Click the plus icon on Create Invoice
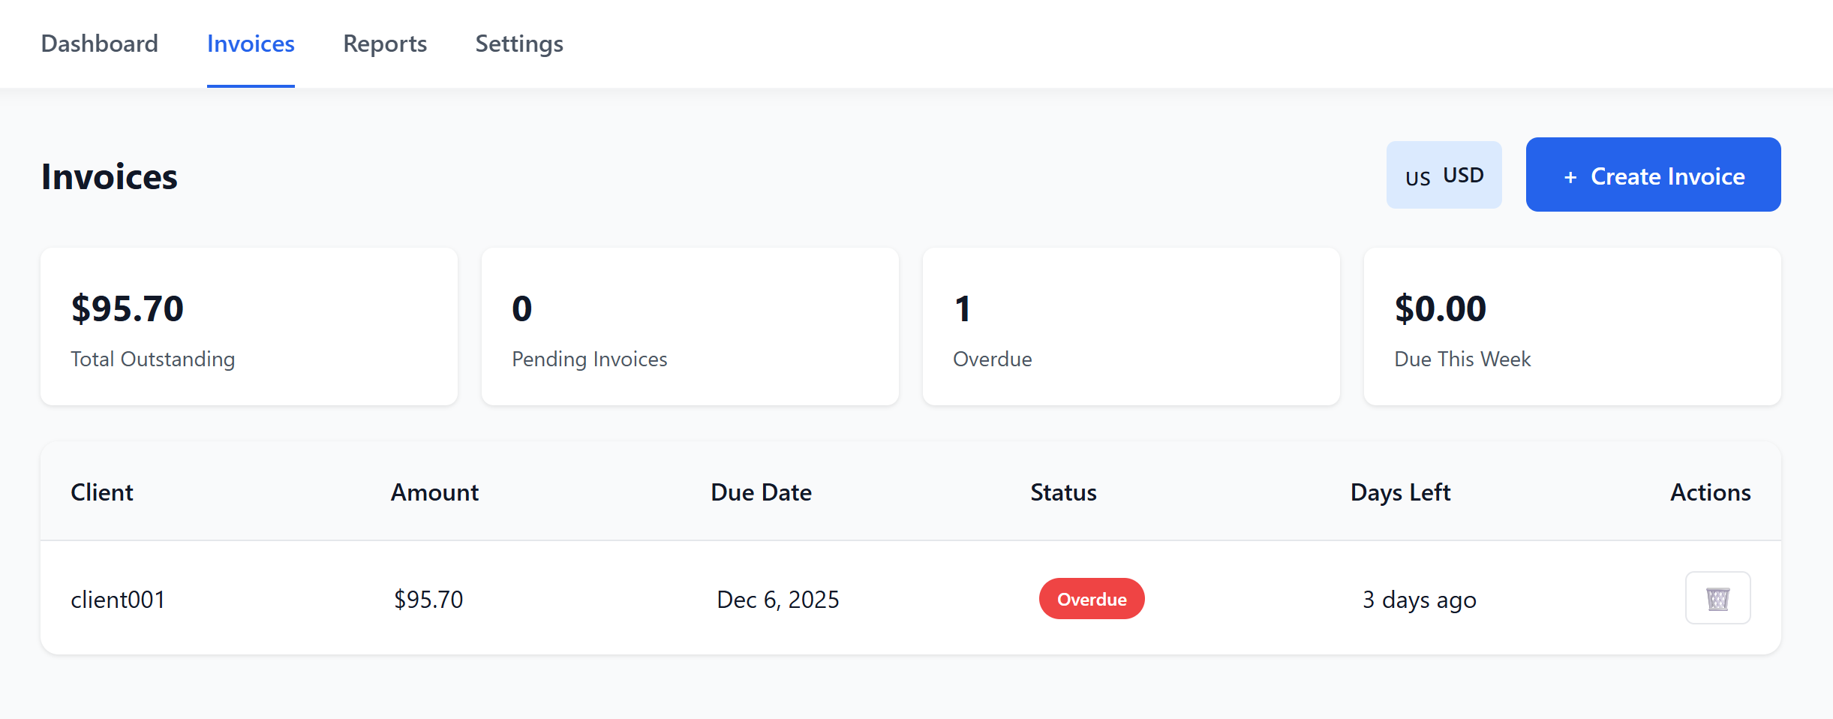The height and width of the screenshot is (719, 1833). click(1570, 176)
